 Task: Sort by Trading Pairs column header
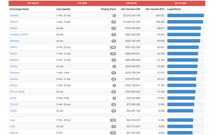coord(108,9)
